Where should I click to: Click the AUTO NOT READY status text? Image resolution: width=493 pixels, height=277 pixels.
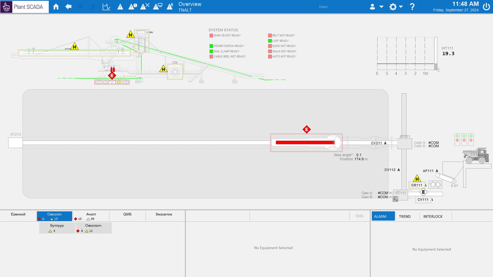point(284,57)
